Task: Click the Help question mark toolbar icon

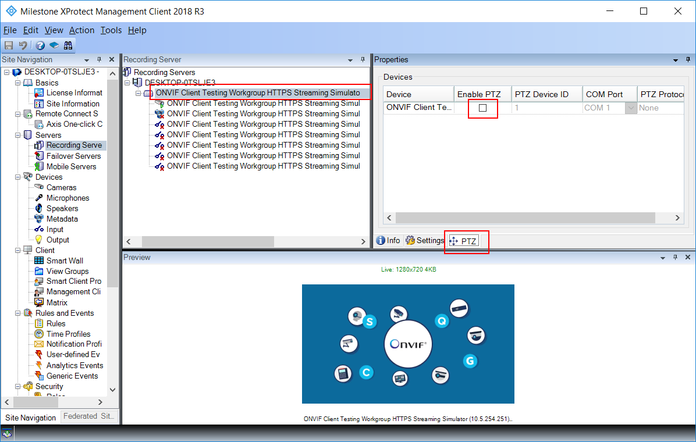Action: [39, 45]
